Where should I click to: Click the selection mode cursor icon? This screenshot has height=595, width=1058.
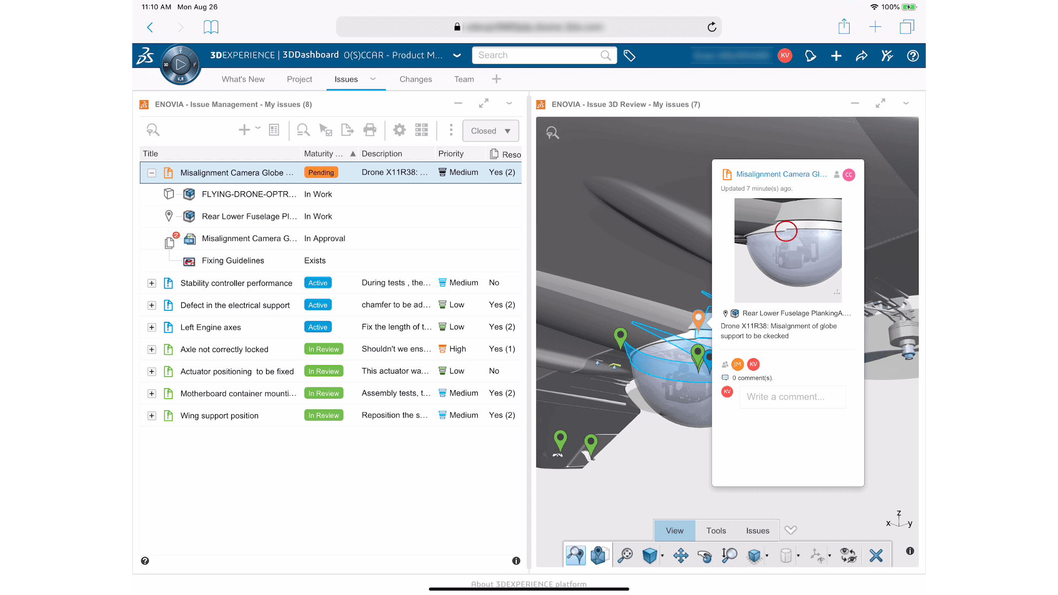point(326,130)
